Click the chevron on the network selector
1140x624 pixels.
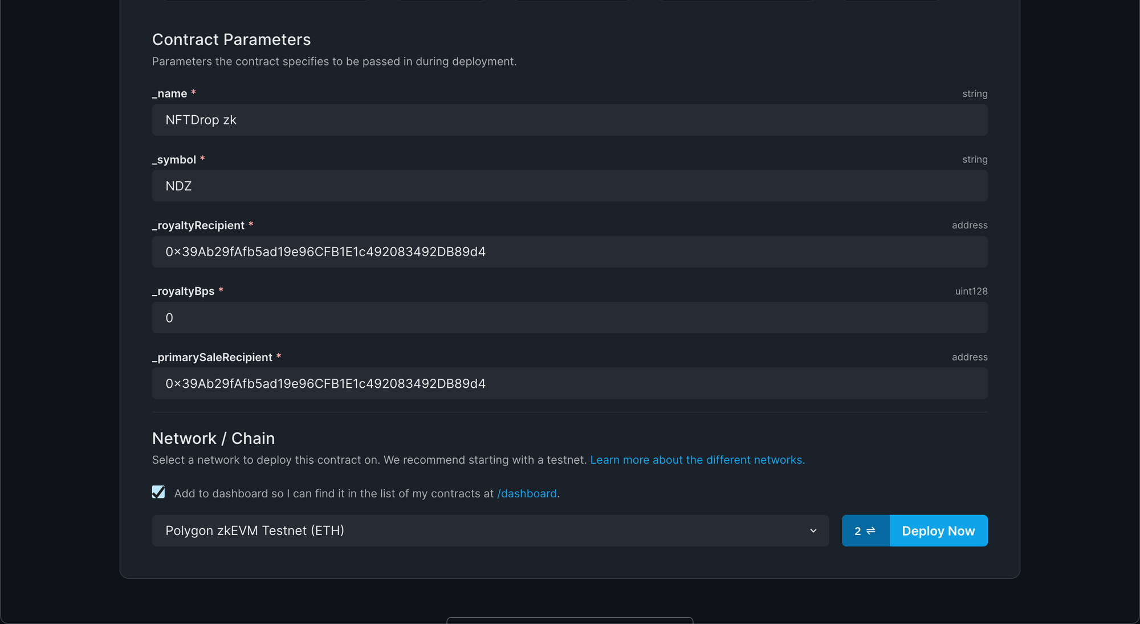813,530
